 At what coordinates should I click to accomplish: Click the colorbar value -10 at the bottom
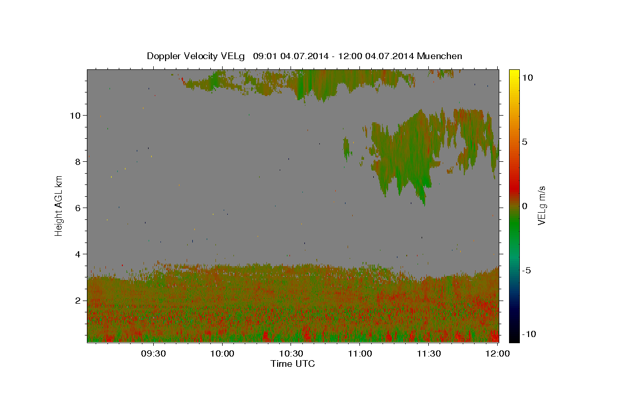[x=528, y=334]
